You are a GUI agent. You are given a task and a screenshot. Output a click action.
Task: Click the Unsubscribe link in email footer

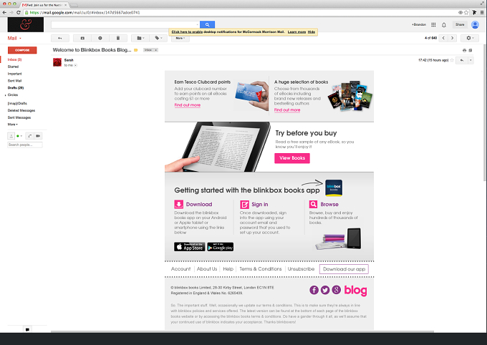(x=301, y=269)
